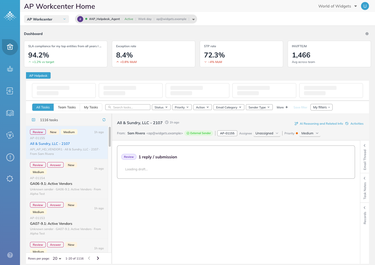This screenshot has width=375, height=265.
Task: Expand the agent status bar dropdown arrow
Action: coord(193,19)
